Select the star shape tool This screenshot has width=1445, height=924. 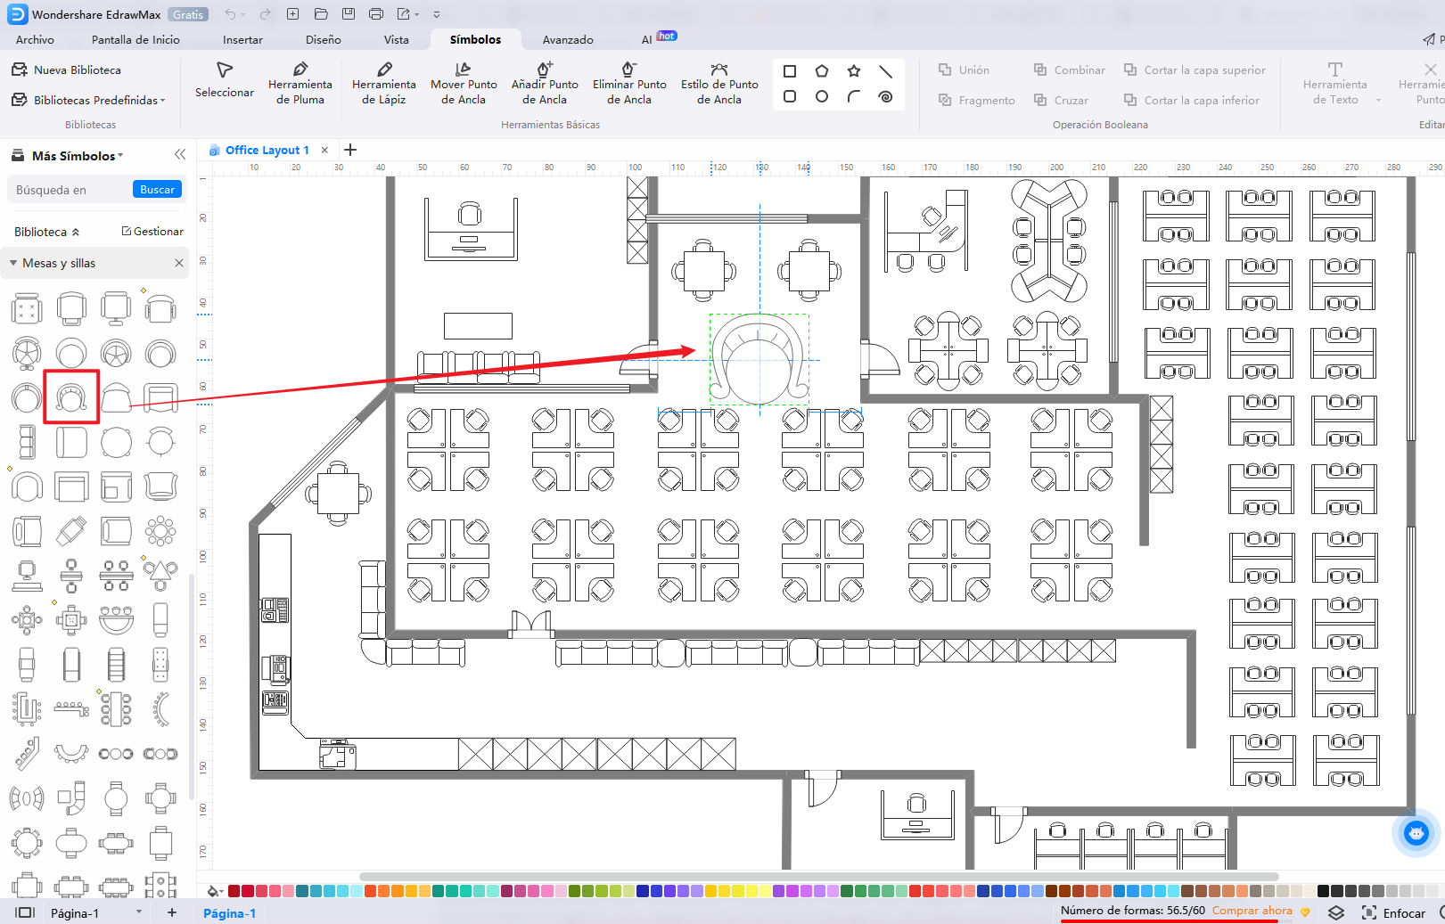point(853,71)
